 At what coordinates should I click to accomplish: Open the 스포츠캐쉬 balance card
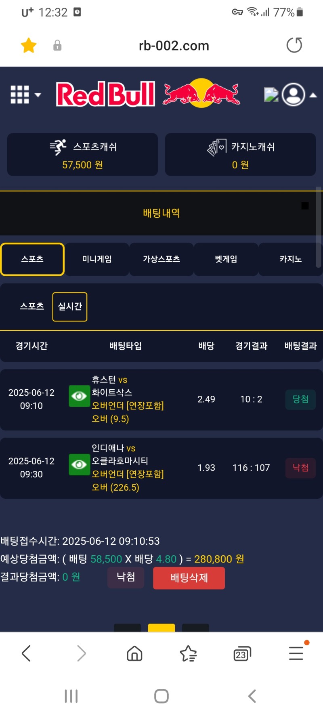point(82,155)
